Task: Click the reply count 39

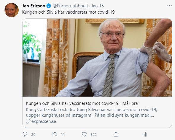Action: click(33, 135)
